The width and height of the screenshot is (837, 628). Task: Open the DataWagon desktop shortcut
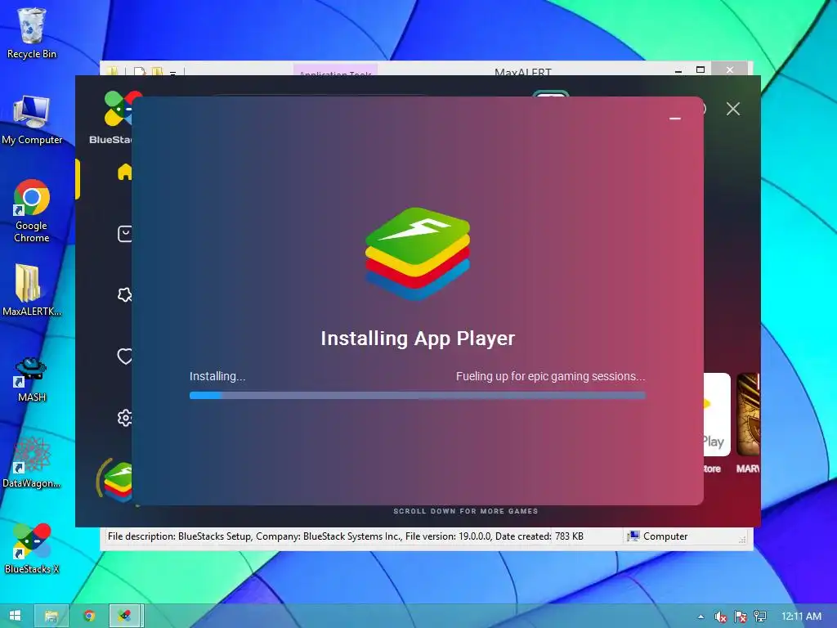coord(31,463)
